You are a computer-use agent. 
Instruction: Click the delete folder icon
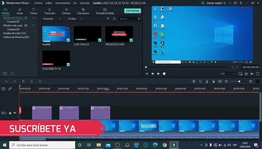tap(12, 74)
